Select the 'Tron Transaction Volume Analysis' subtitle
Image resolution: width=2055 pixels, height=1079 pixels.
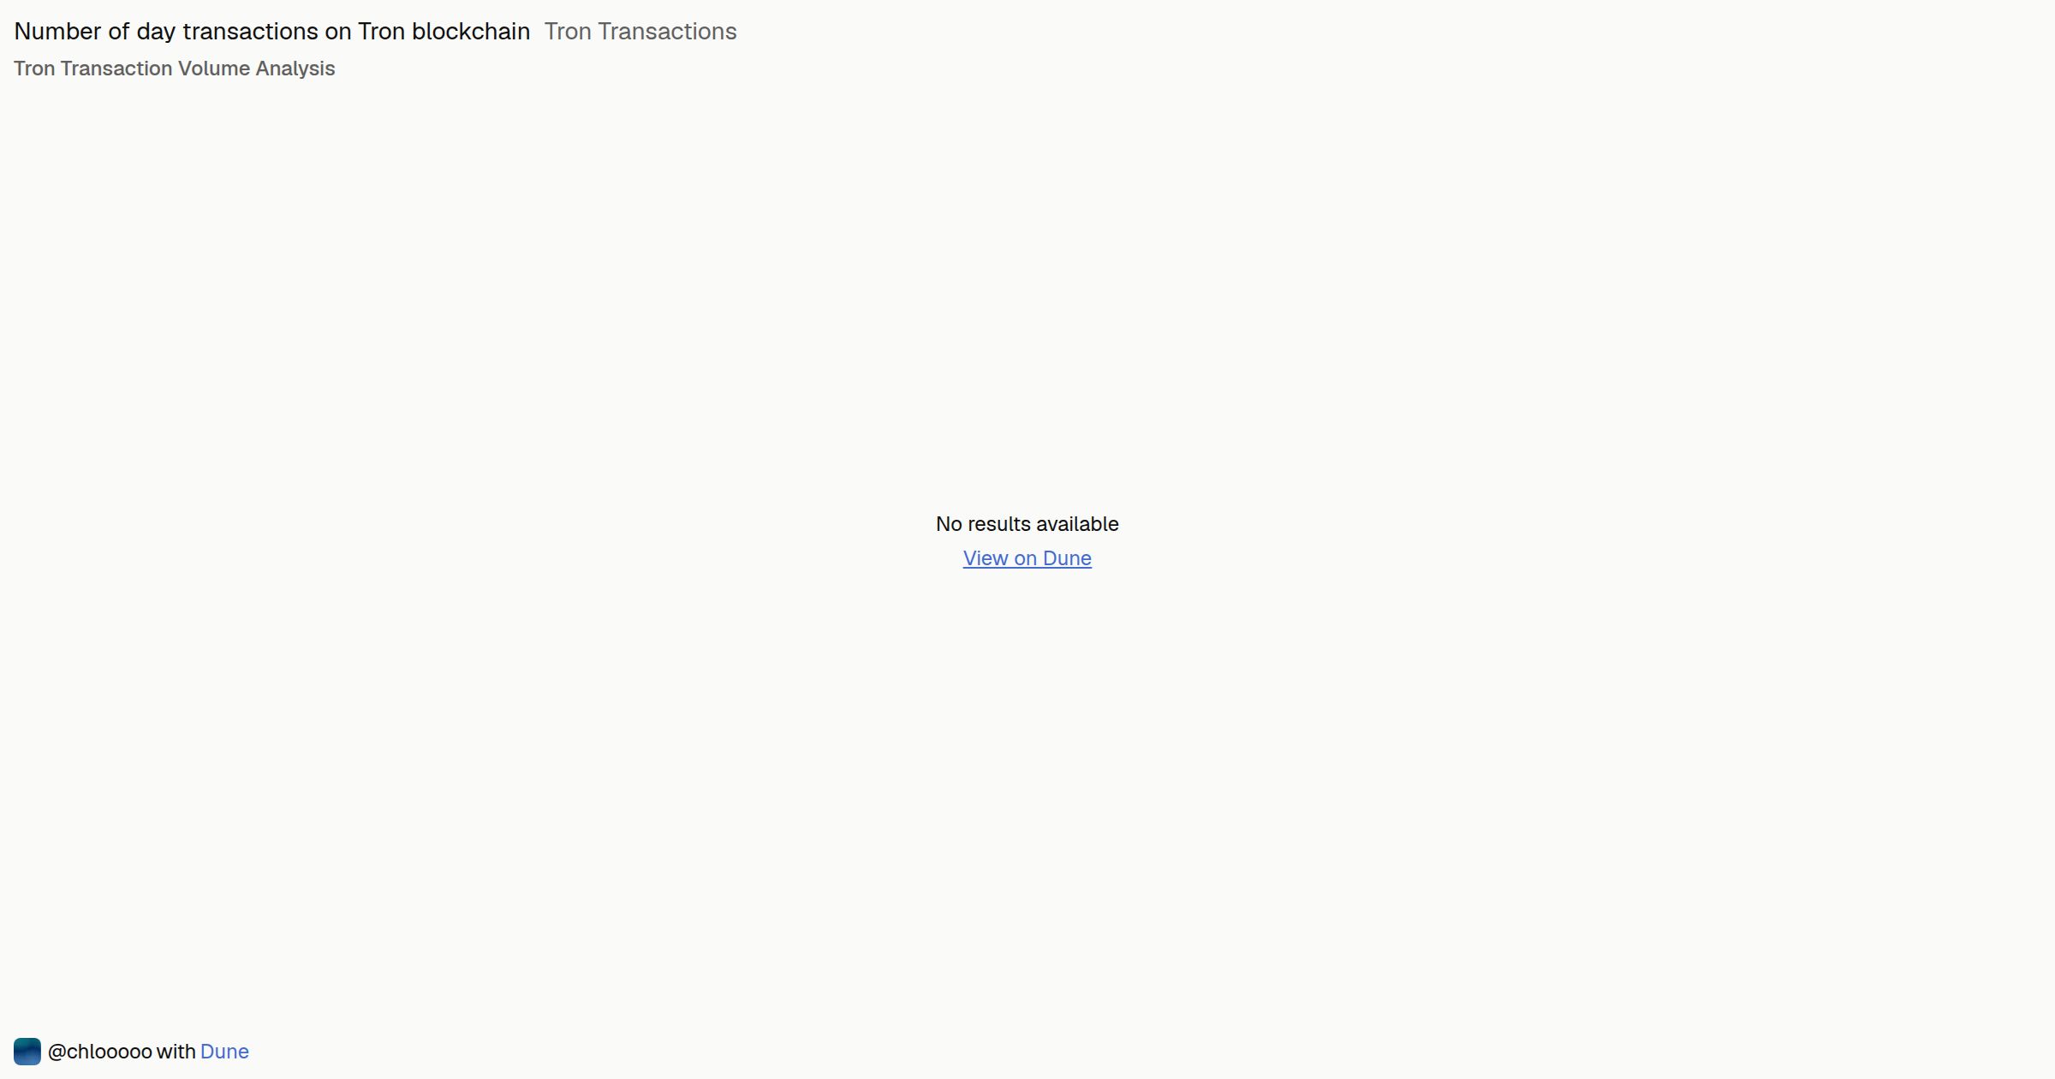coord(175,69)
